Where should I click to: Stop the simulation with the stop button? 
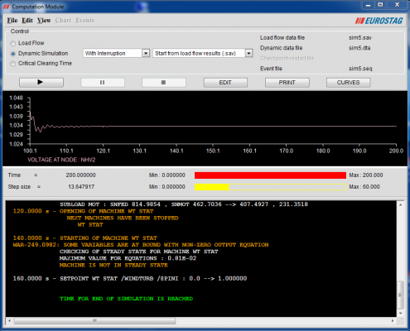164,82
